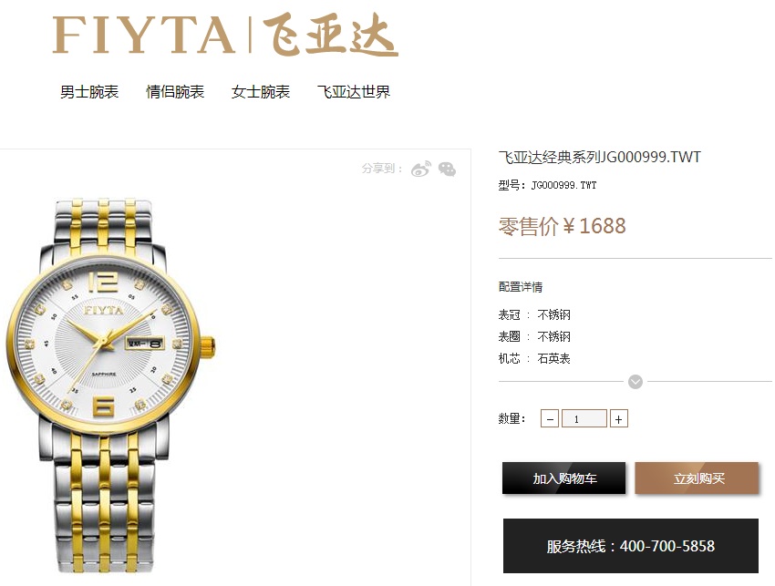Click 加入购物车 button

564,478
